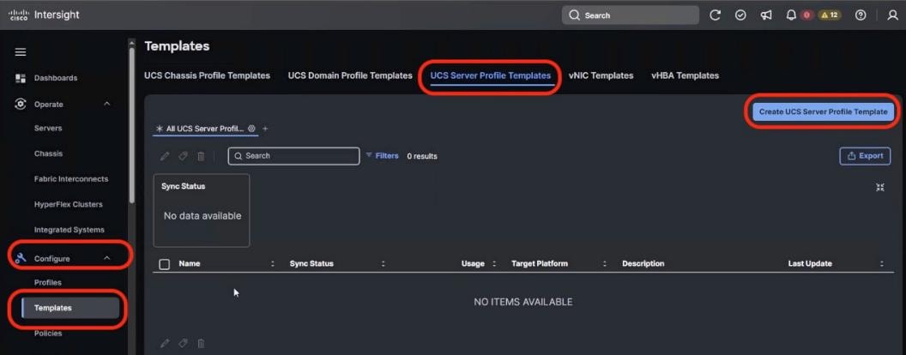Tick the select-all checkbox in table header
The image size is (906, 355).
(165, 264)
